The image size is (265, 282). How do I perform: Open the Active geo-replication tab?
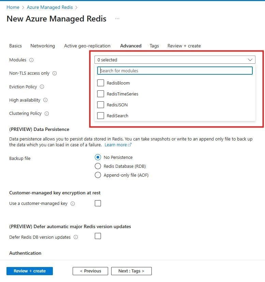(86, 46)
